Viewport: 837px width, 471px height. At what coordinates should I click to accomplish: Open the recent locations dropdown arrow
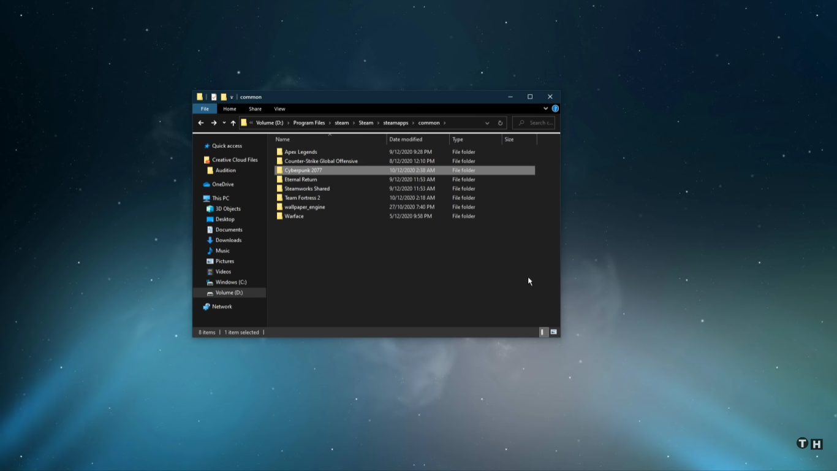[224, 123]
